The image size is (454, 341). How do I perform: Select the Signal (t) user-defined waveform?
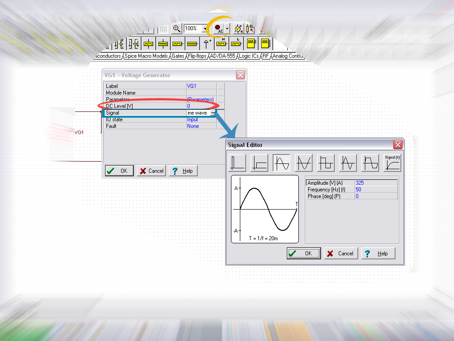[x=392, y=163]
